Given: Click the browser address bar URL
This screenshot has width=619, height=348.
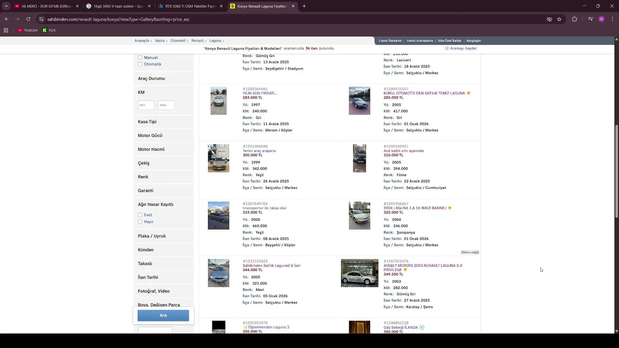Looking at the screenshot, I should 118,19.
